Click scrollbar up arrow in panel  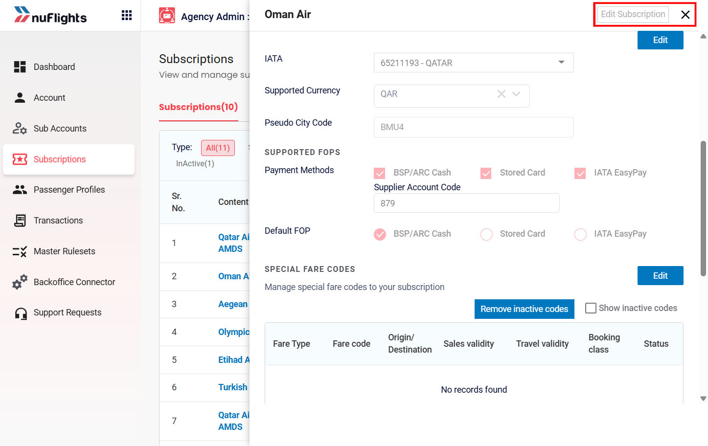click(x=704, y=36)
